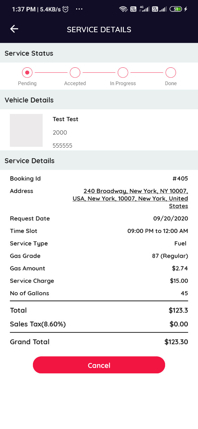Tap the Service Status section header
This screenshot has width=198, height=429.
99,53
